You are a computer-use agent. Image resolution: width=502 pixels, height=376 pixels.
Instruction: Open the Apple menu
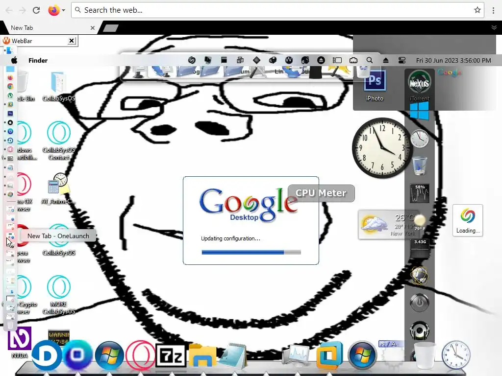[x=14, y=60]
